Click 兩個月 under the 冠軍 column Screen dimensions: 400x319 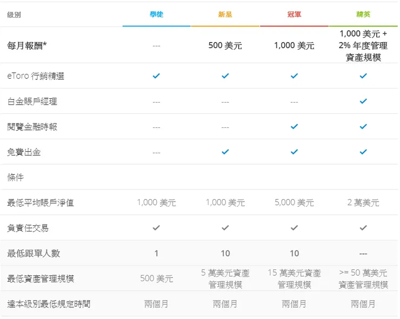point(294,304)
